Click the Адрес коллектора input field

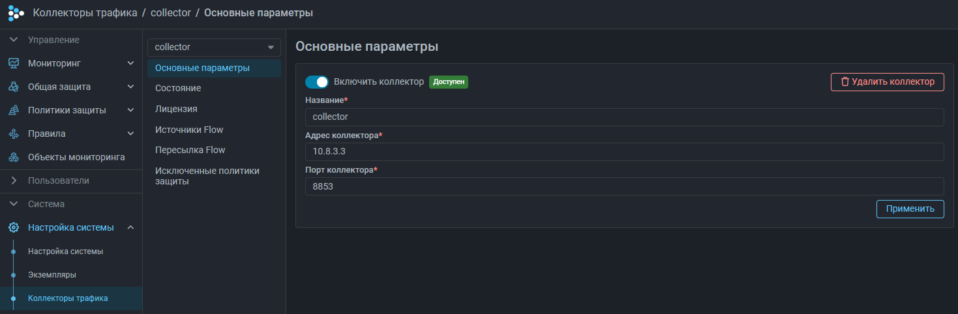(x=624, y=152)
